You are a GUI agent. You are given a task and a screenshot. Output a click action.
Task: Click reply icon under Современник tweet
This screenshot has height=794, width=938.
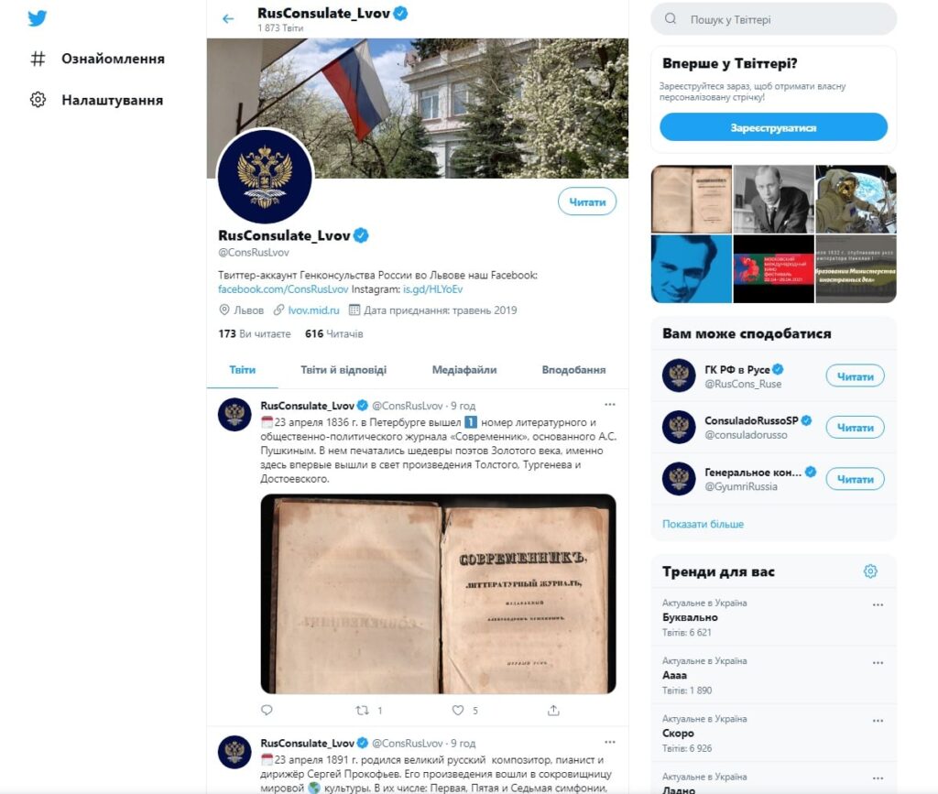(267, 710)
